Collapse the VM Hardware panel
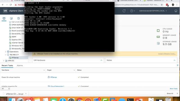Viewport: 180px width, 101px height. pos(101,60)
